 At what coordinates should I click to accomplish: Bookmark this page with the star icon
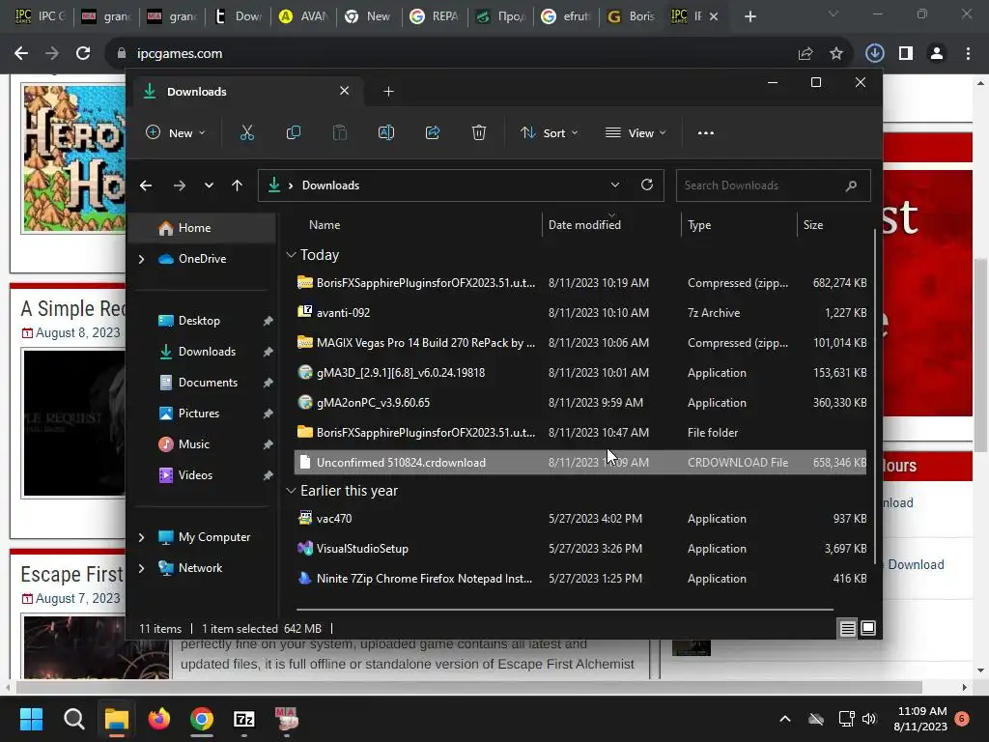836,54
